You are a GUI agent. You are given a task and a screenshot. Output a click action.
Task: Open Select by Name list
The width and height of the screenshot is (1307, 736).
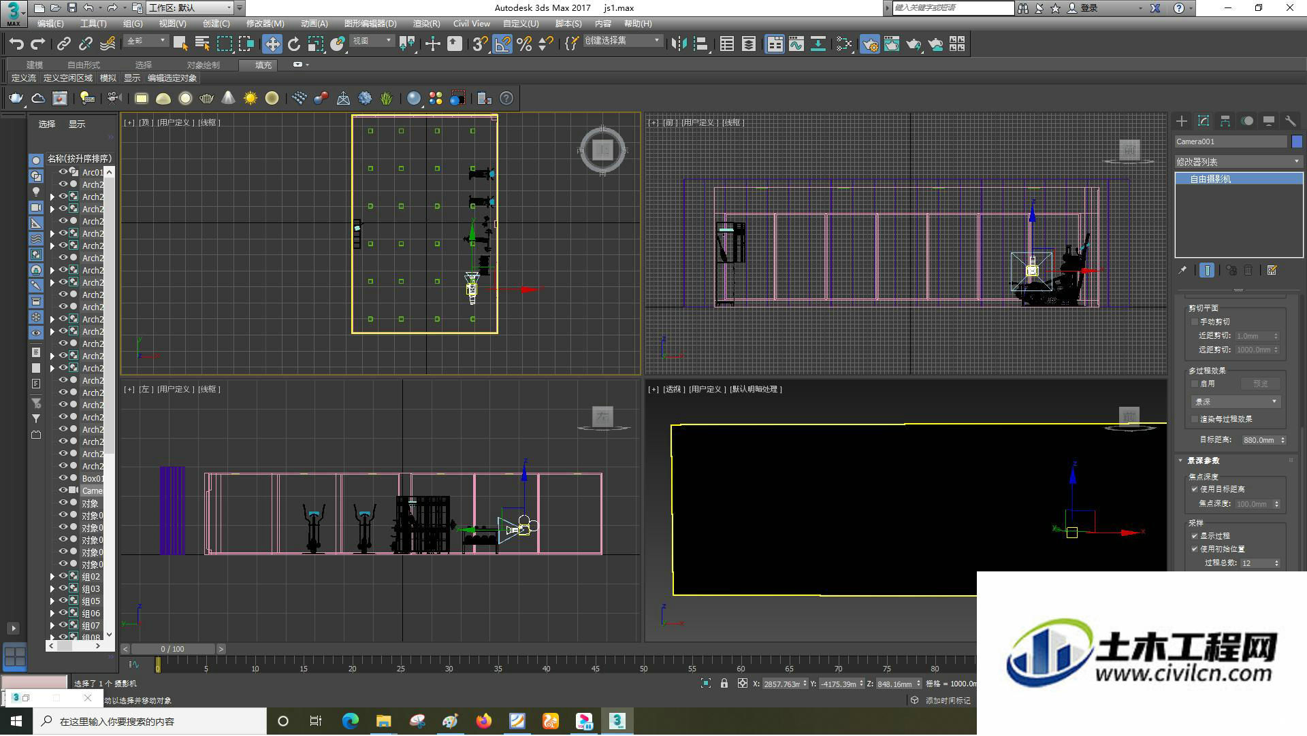click(202, 44)
